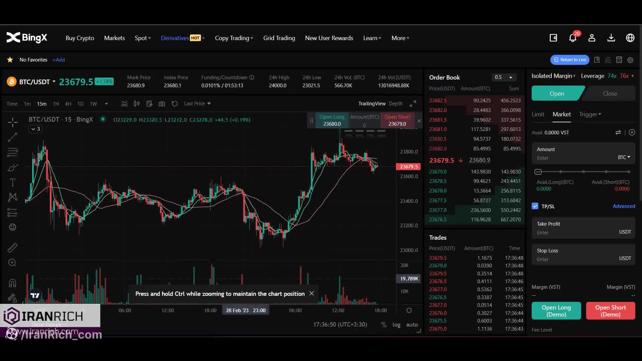Open notifications via the bell icon
The image size is (642, 361).
(x=572, y=38)
